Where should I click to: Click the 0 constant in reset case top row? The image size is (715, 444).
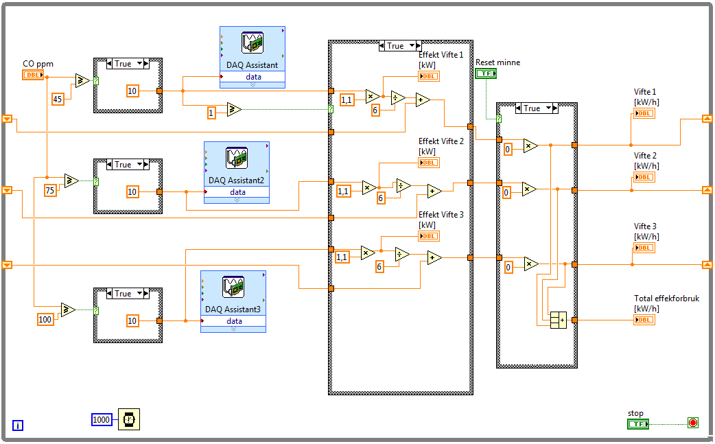(508, 149)
